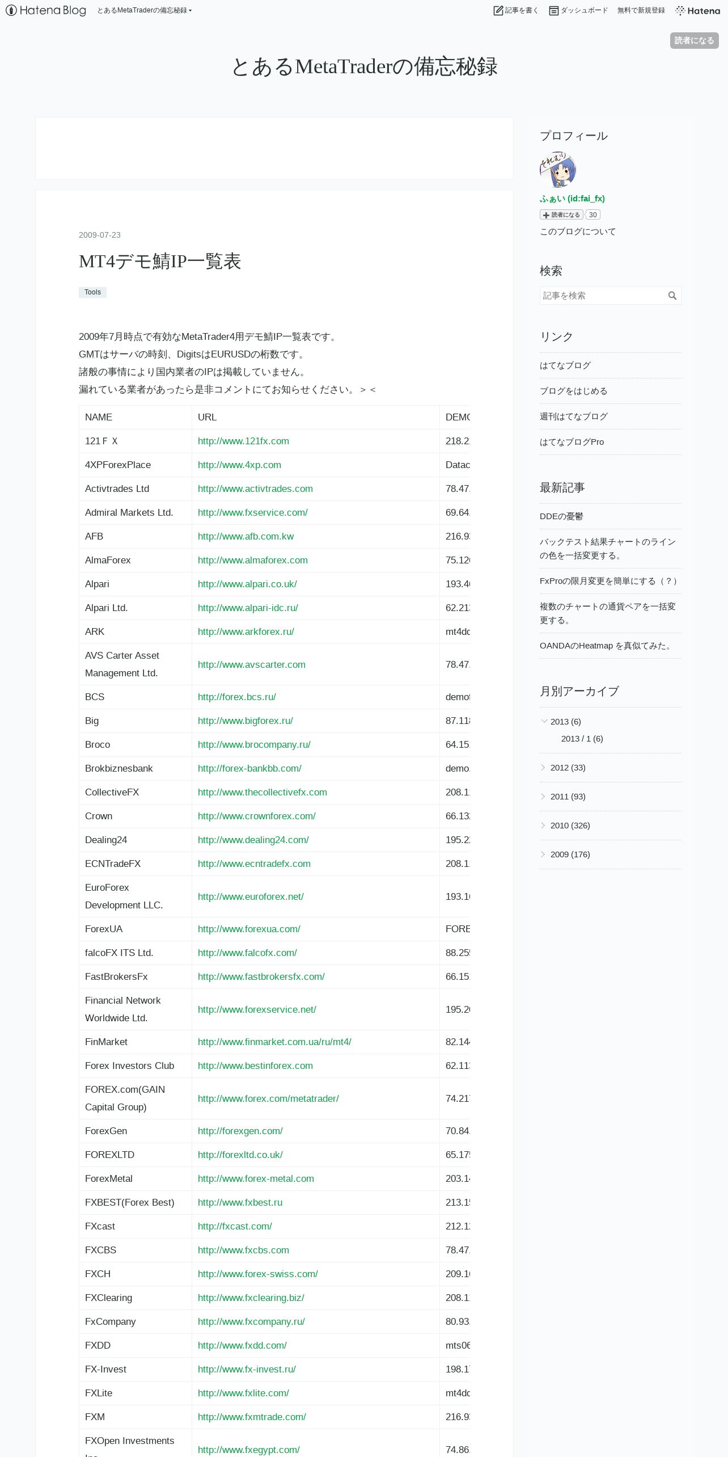
Task: Click the plus 読者になる button under profile
Action: click(561, 215)
